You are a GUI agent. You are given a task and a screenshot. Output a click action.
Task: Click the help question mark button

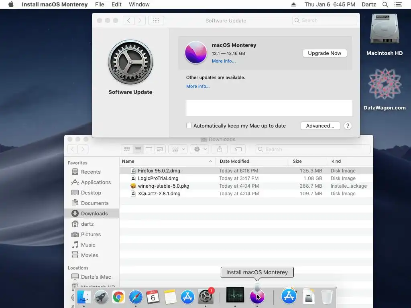(348, 126)
